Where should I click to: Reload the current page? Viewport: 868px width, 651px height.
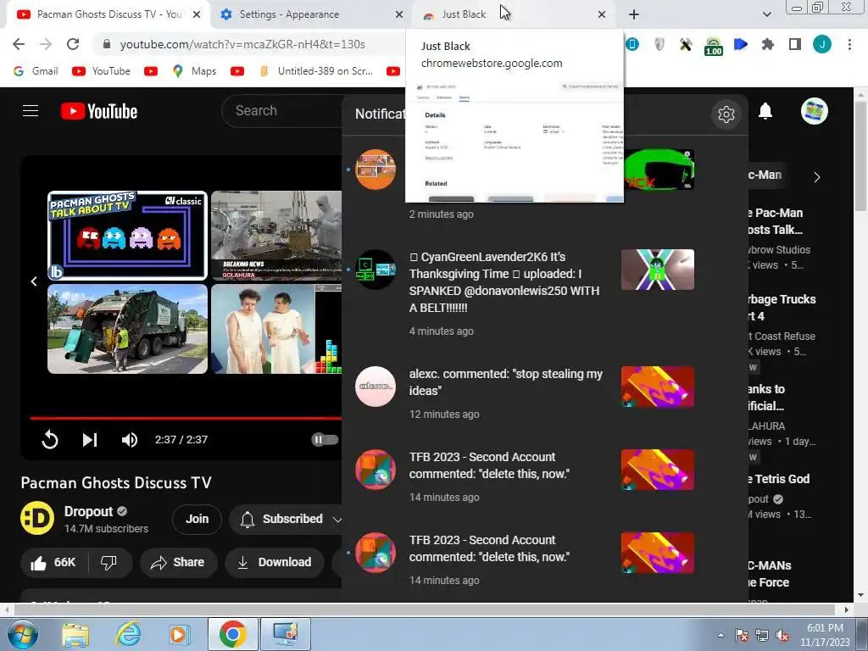[x=73, y=44]
